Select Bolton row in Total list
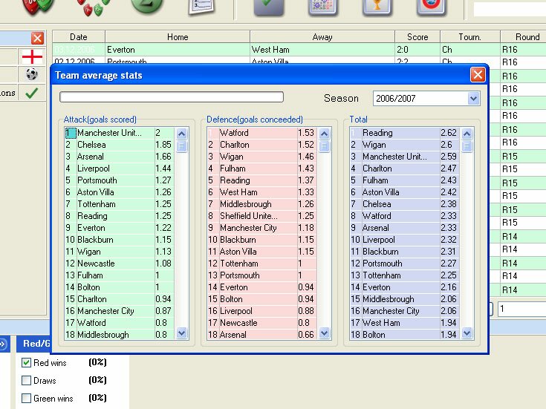Image resolution: width=546 pixels, height=409 pixels. click(405, 335)
